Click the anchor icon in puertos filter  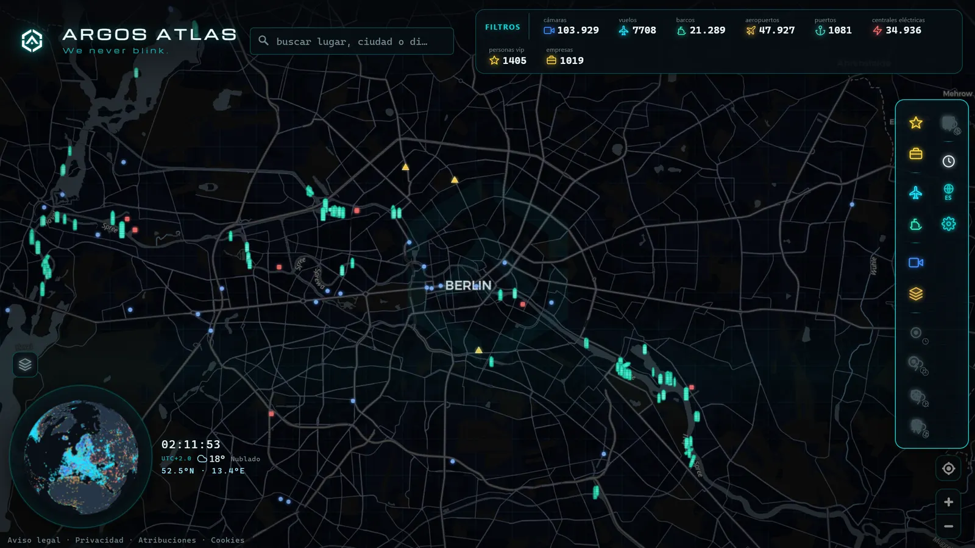coord(820,30)
